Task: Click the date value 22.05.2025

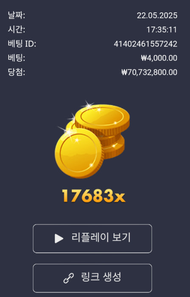Action: [x=157, y=16]
